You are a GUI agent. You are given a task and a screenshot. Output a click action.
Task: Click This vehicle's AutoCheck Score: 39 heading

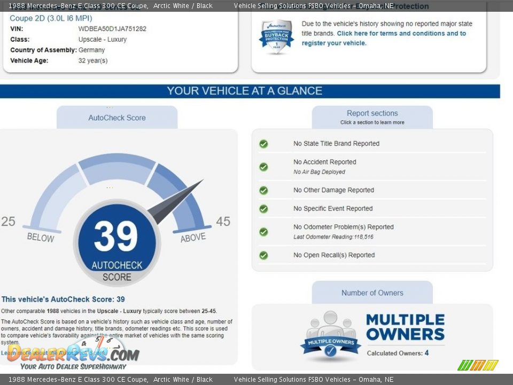coord(63,299)
